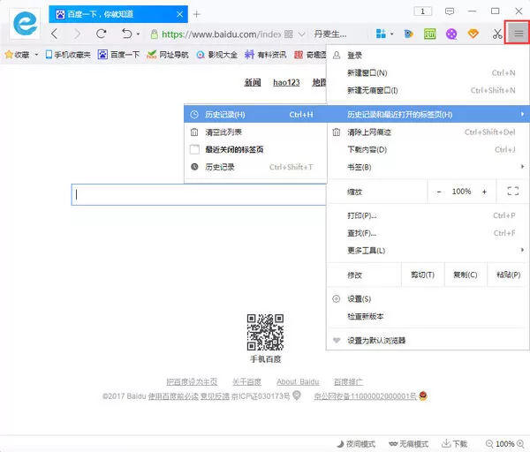Viewport: 530px width, 452px height.
Task: Select 检查新版本 menu item
Action: pos(428,317)
